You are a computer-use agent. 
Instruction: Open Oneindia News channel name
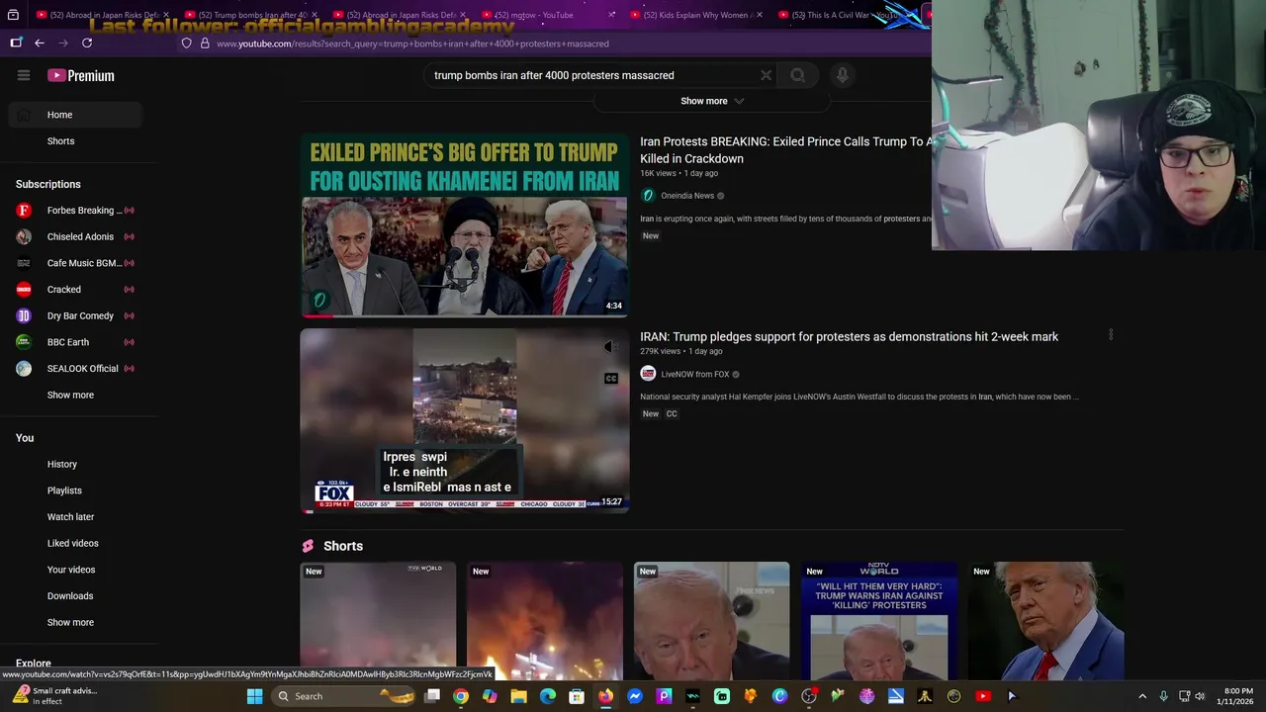pyautogui.click(x=687, y=196)
